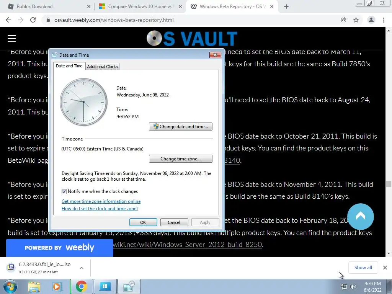Click the analog clock face in dialog

(x=83, y=102)
